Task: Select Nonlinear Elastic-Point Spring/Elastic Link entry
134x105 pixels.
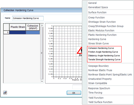Action: coord(110,74)
